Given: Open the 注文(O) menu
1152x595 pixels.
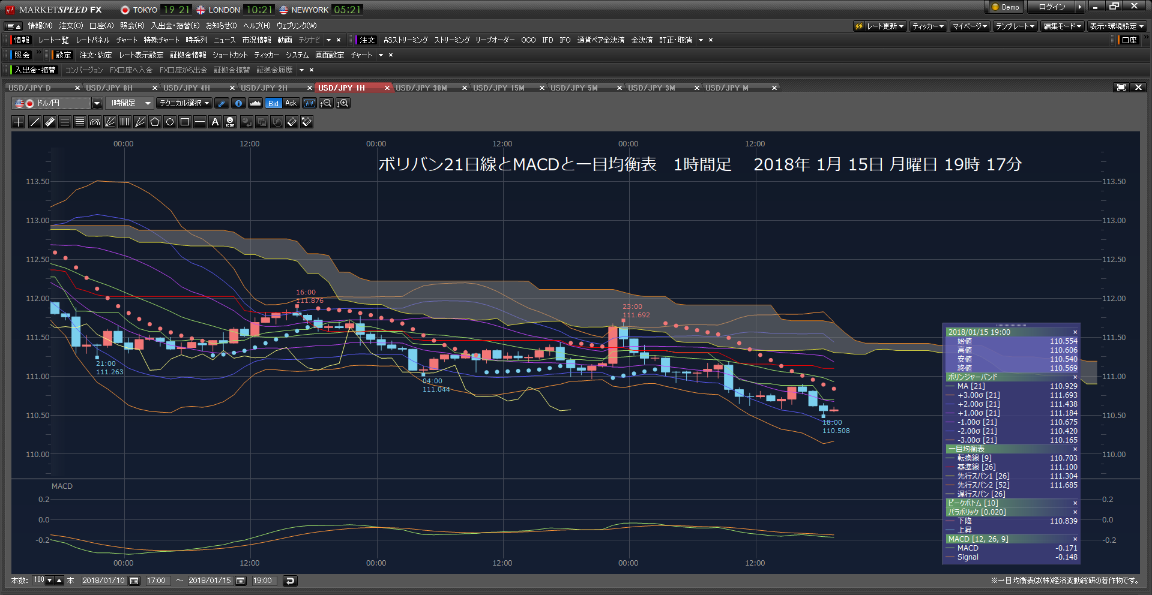Looking at the screenshot, I should 71,26.
